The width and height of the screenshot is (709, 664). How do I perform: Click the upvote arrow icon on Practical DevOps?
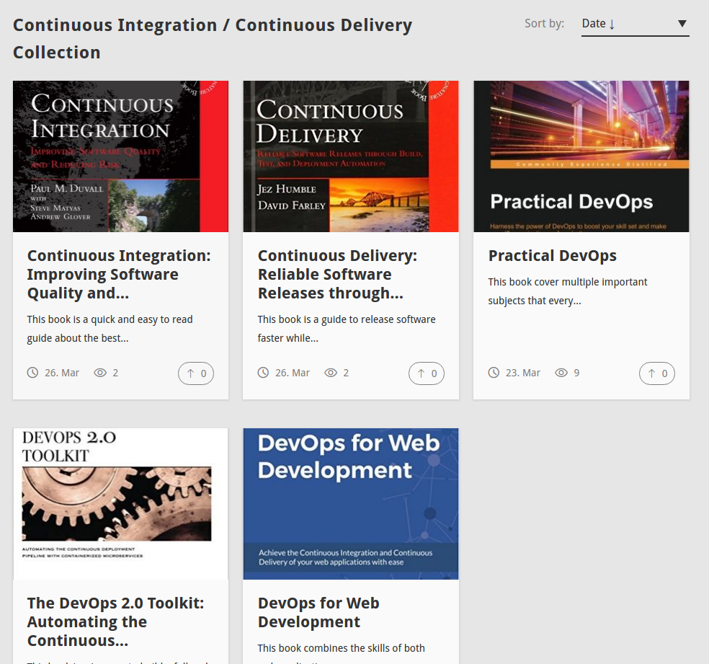[656, 373]
